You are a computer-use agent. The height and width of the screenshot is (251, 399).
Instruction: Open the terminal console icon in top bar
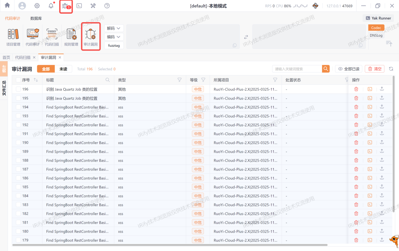click(x=79, y=6)
